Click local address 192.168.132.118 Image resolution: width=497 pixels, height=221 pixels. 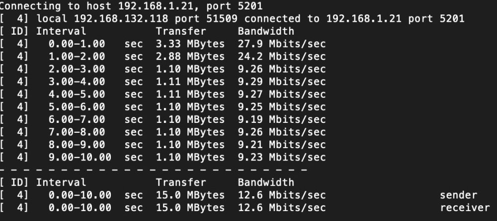coord(121,19)
